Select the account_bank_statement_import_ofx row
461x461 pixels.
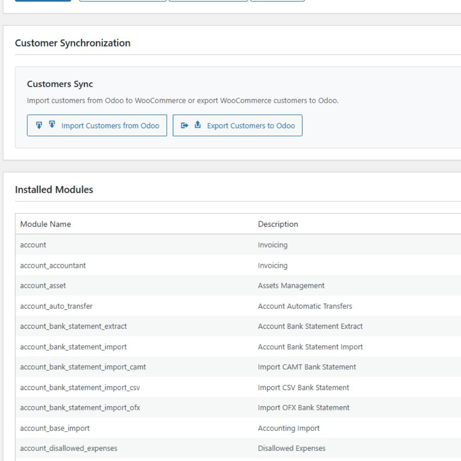point(80,408)
